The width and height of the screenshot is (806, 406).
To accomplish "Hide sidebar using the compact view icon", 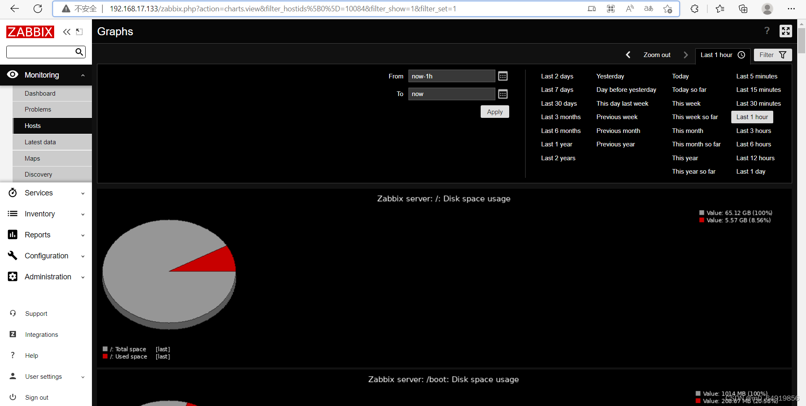I will [79, 32].
